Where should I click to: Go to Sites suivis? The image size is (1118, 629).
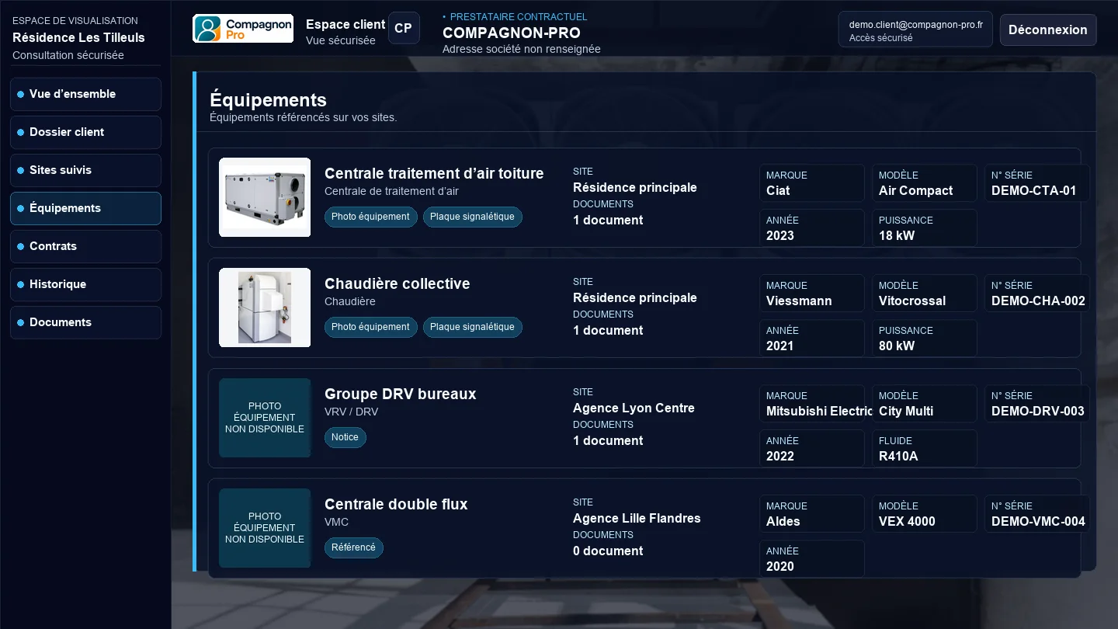click(x=85, y=170)
